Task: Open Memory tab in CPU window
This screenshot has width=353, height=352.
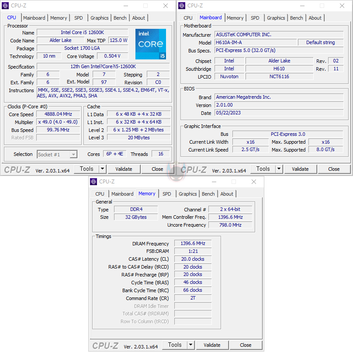Action: point(59,18)
